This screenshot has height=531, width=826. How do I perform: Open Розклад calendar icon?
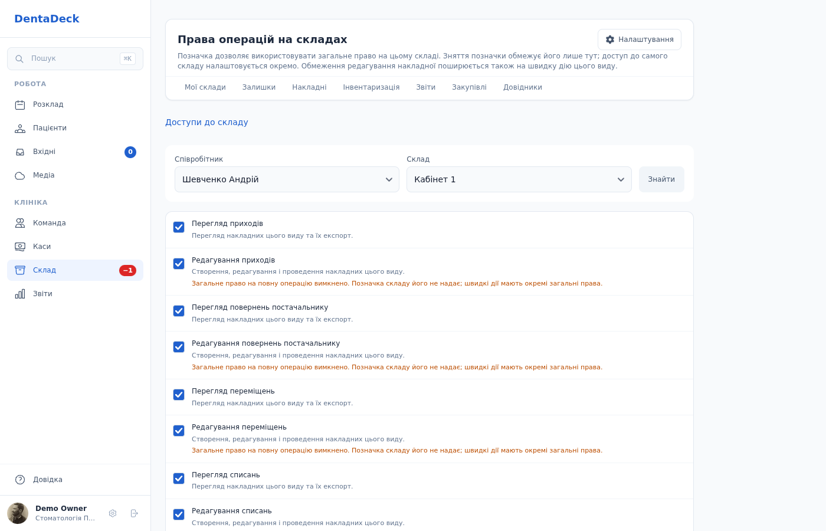20,104
